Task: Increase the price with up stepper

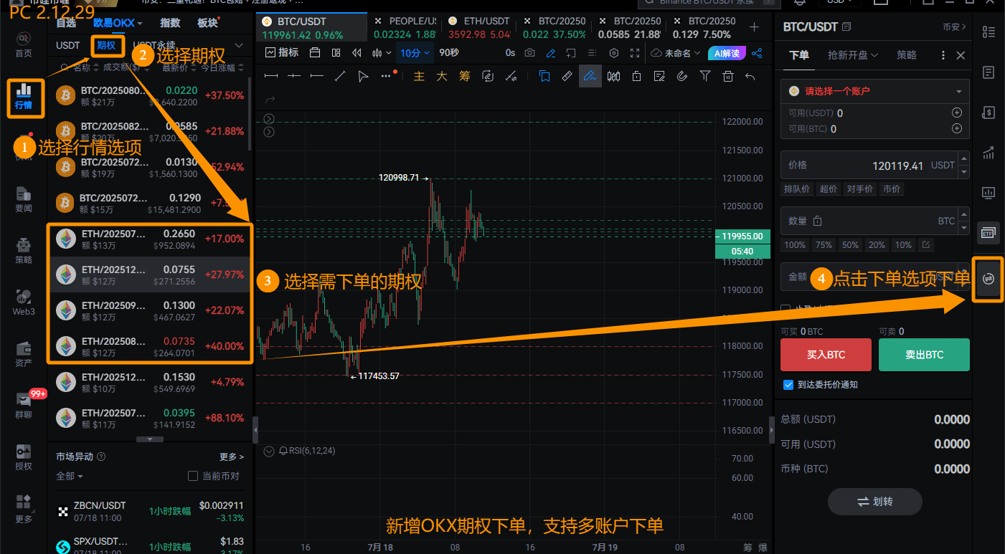Action: (965, 158)
